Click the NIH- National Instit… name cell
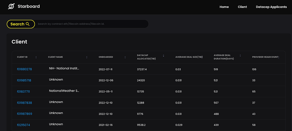Image resolution: width=292 pixels, height=131 pixels. [64, 68]
